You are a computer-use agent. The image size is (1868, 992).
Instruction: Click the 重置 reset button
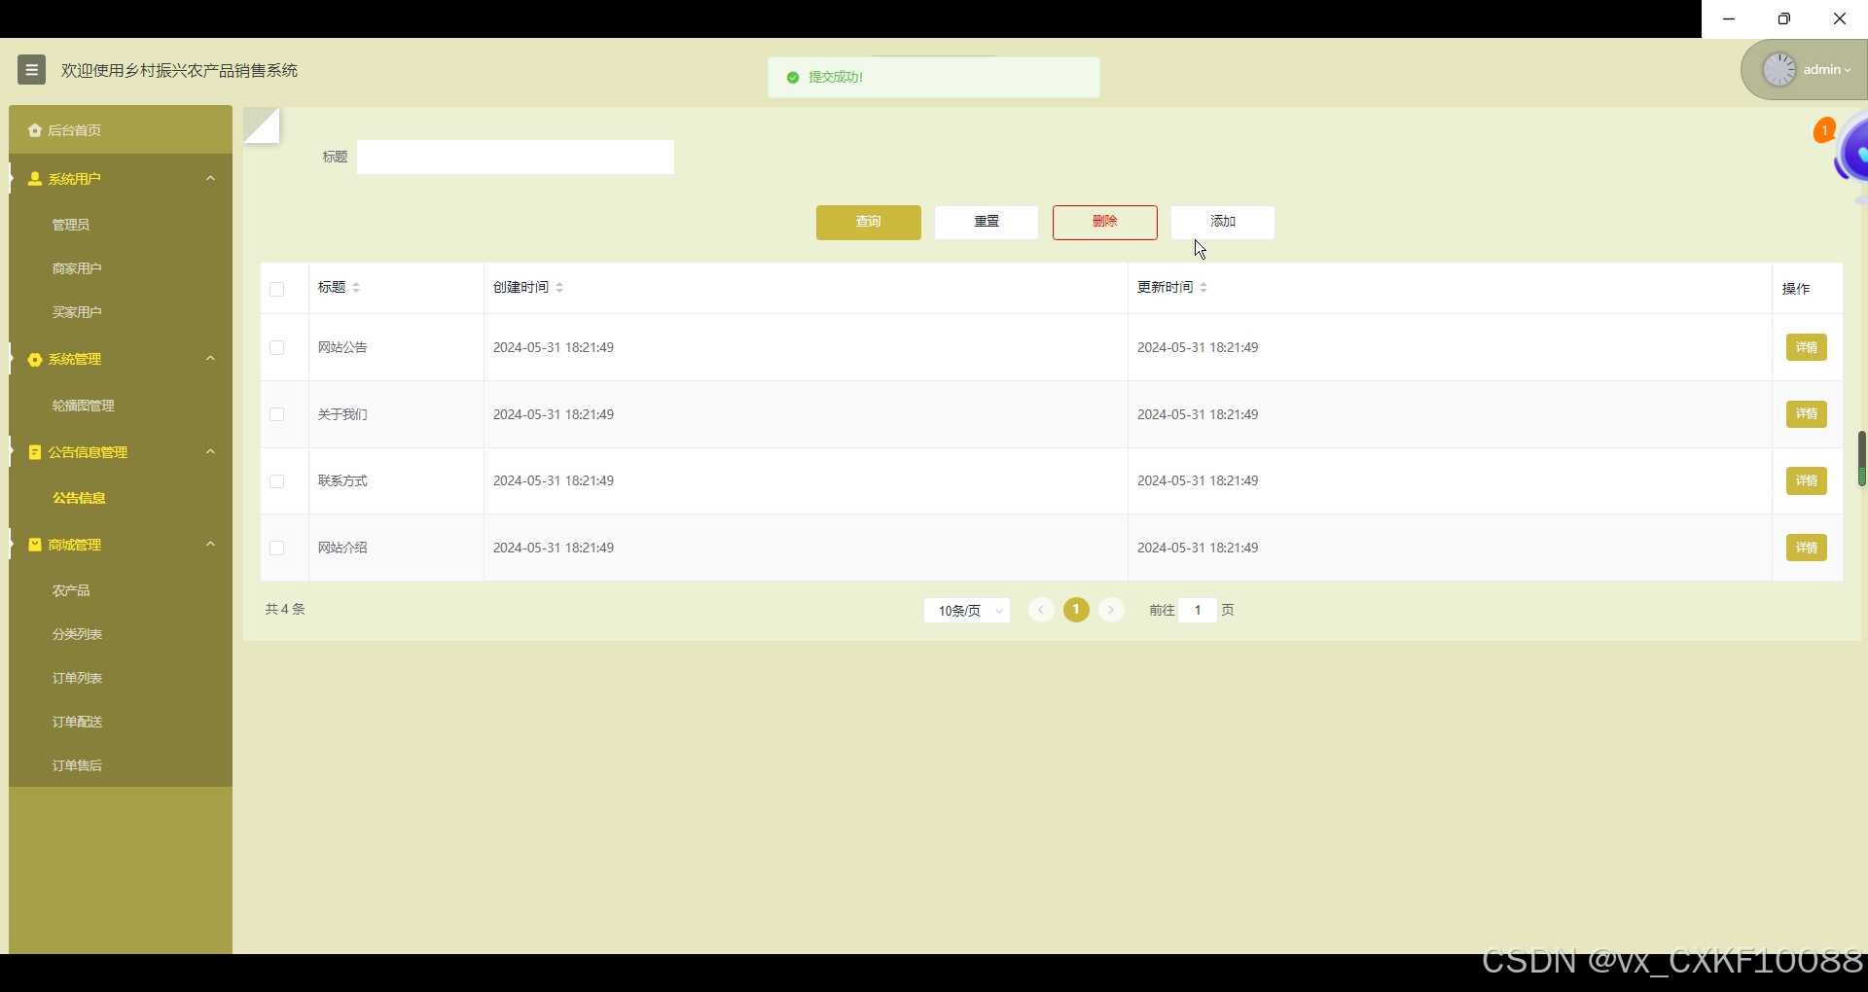(x=987, y=222)
